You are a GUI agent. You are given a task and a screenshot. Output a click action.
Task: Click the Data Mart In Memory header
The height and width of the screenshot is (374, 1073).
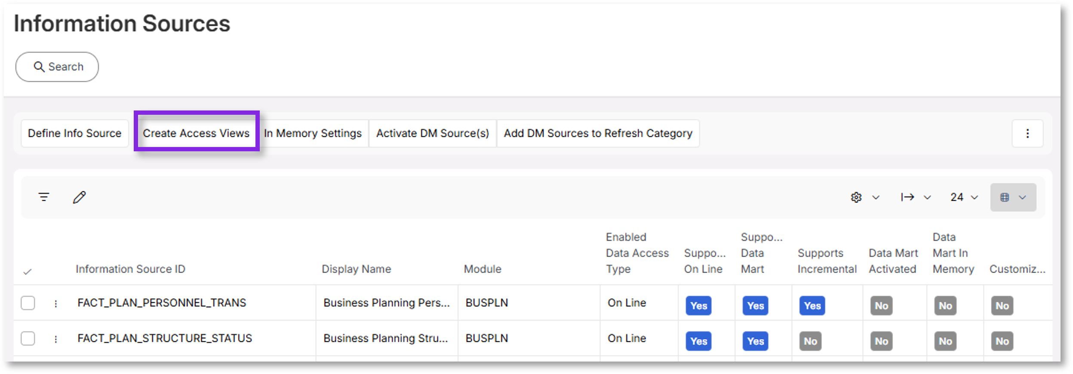click(x=953, y=253)
